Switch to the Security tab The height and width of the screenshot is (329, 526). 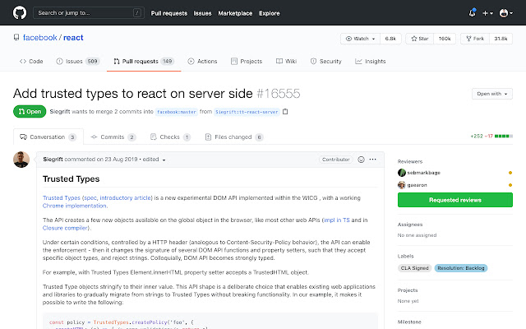pos(325,62)
